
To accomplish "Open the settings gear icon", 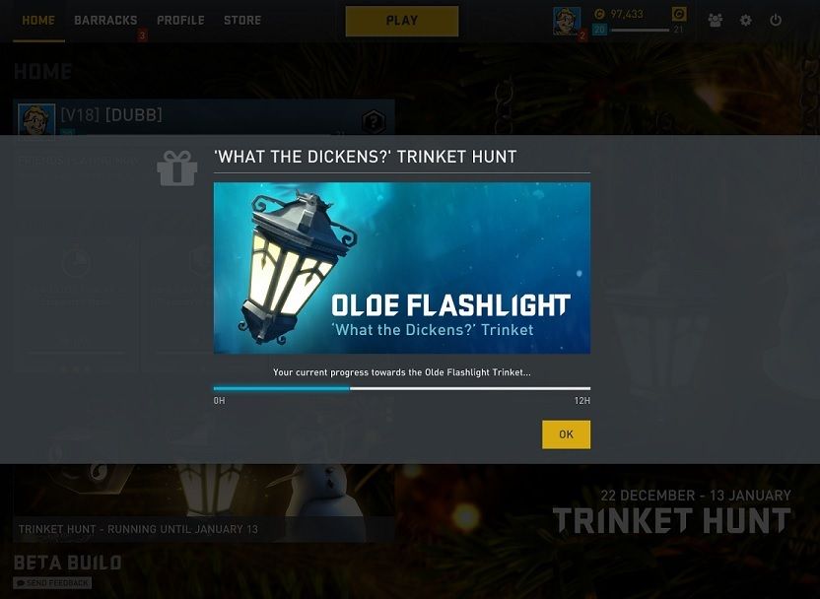I will pos(746,21).
